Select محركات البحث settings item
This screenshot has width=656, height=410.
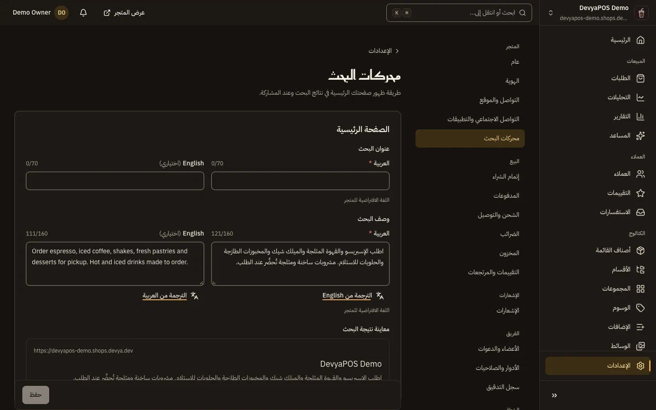pyautogui.click(x=470, y=138)
